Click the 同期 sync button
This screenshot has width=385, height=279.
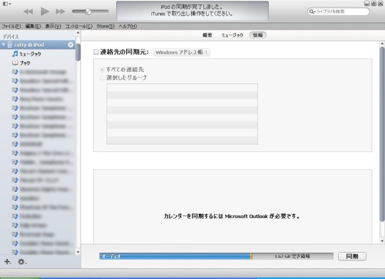pos(352,256)
